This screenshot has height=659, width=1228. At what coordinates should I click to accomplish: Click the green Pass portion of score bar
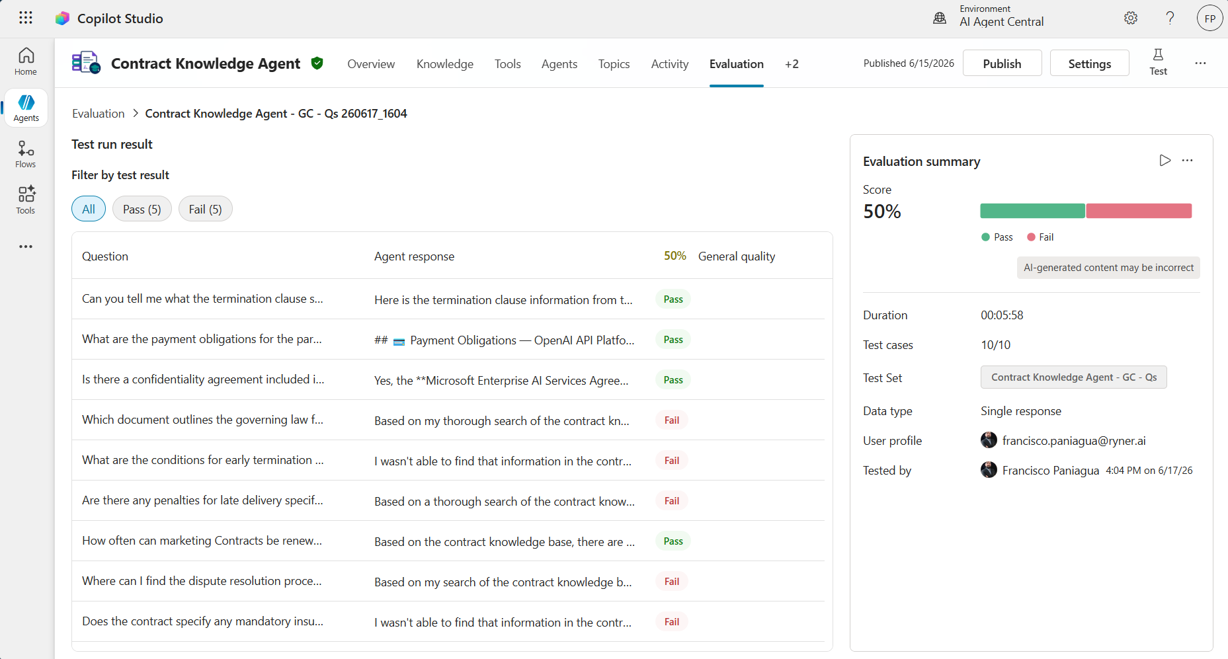point(1032,211)
